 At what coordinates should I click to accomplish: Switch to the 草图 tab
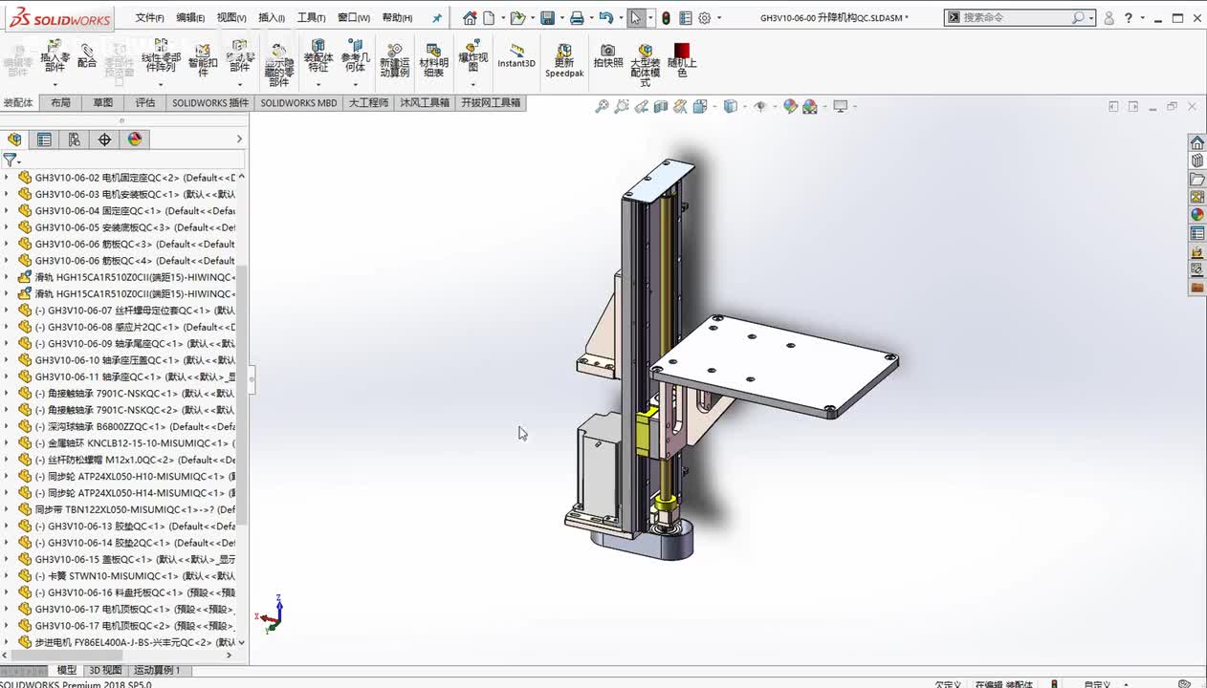[102, 102]
